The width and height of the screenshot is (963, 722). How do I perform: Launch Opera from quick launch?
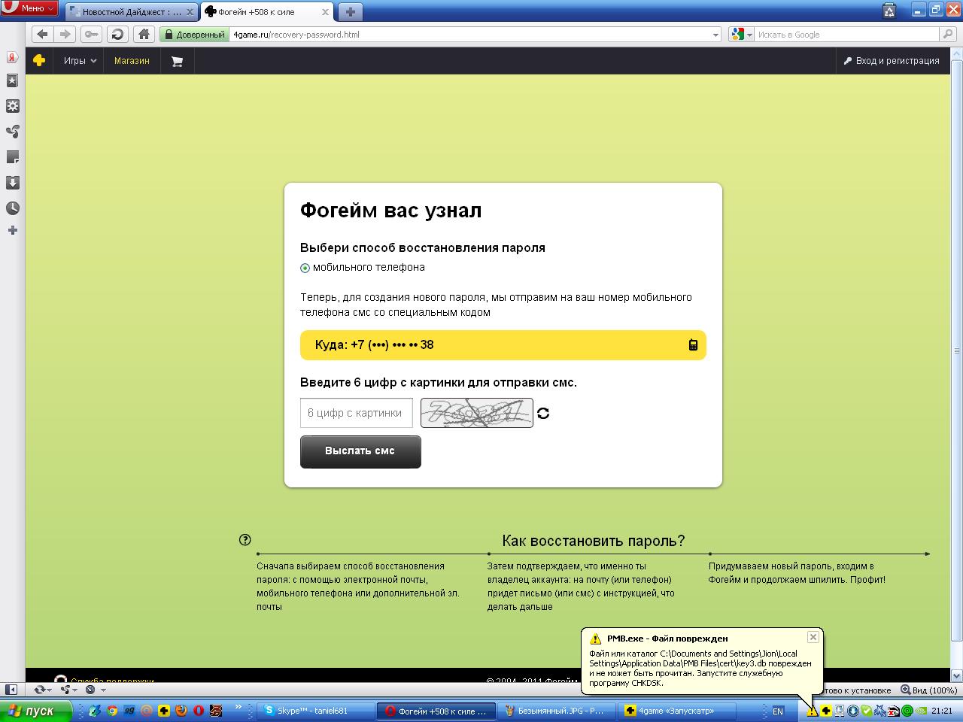click(199, 711)
